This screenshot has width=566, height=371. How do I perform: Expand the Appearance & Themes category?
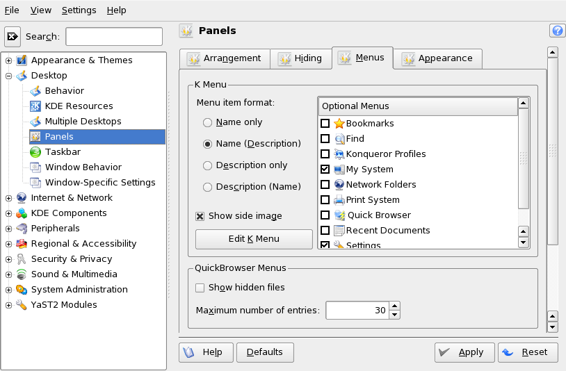coord(8,60)
